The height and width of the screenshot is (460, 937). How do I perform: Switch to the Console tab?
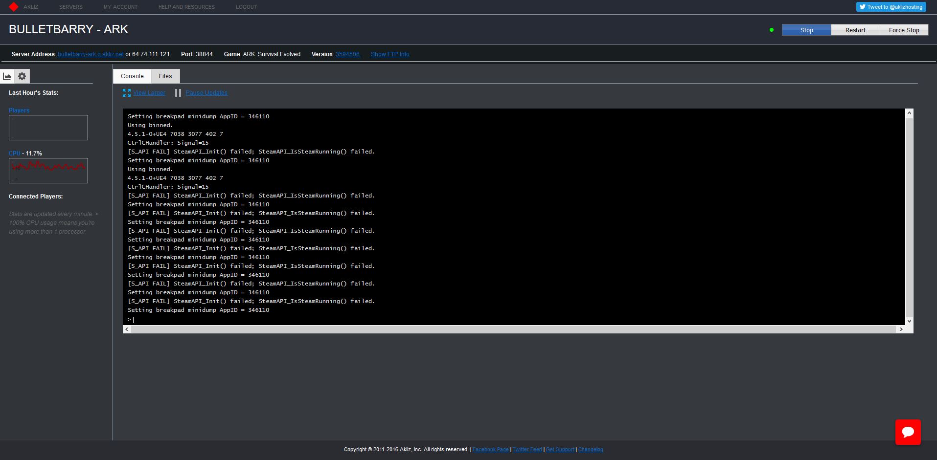[132, 76]
